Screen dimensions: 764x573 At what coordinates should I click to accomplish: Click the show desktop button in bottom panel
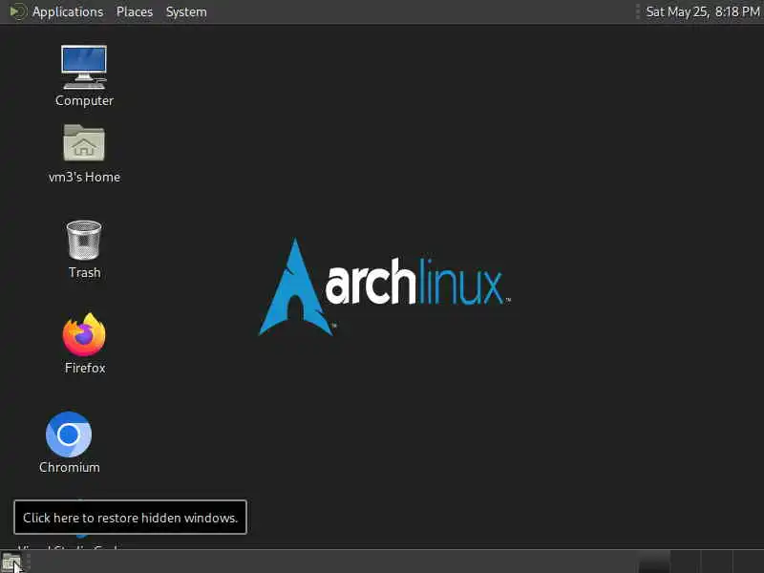(11, 562)
